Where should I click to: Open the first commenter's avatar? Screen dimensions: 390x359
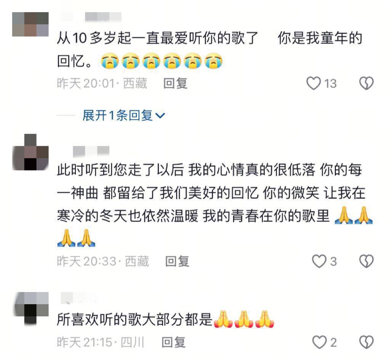[x=30, y=24]
